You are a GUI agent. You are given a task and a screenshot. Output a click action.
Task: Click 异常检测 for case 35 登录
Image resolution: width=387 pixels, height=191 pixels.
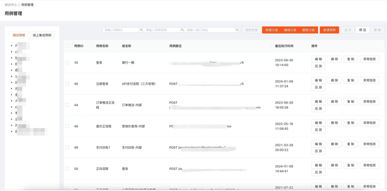click(x=369, y=59)
